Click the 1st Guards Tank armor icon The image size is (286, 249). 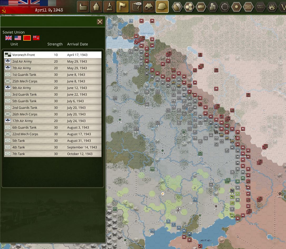[x=8, y=74]
